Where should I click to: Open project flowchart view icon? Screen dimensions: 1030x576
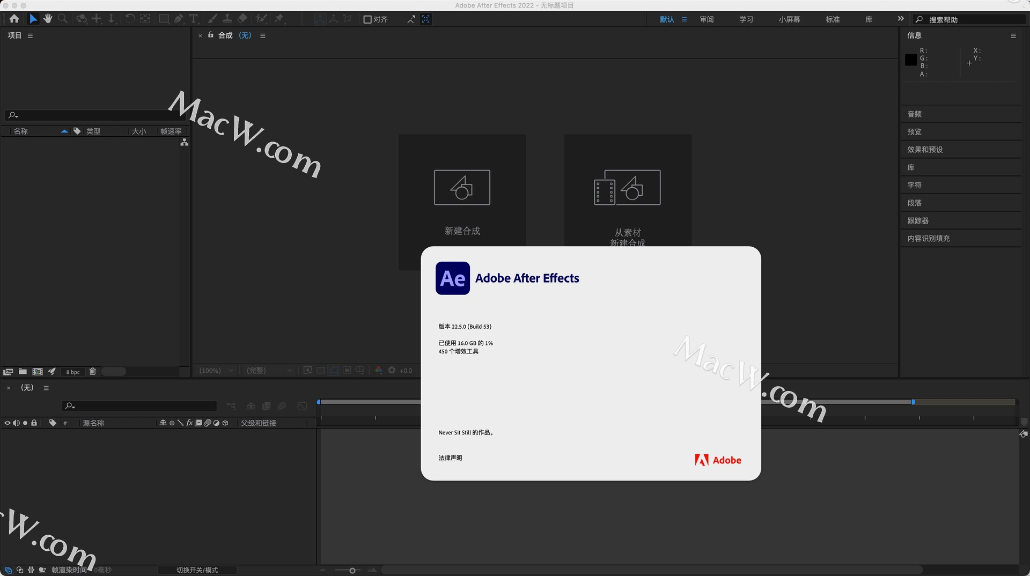[184, 142]
